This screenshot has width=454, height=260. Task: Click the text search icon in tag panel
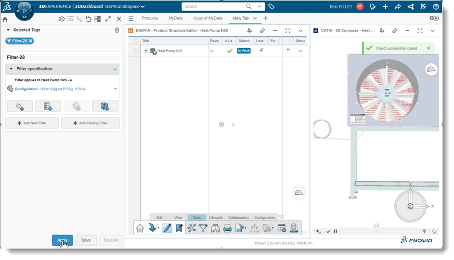(x=61, y=19)
